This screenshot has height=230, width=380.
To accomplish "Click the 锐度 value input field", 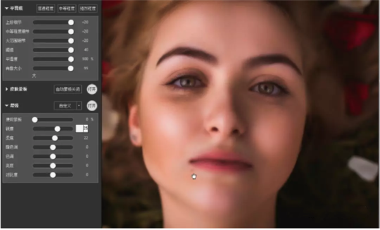I will coord(82,129).
